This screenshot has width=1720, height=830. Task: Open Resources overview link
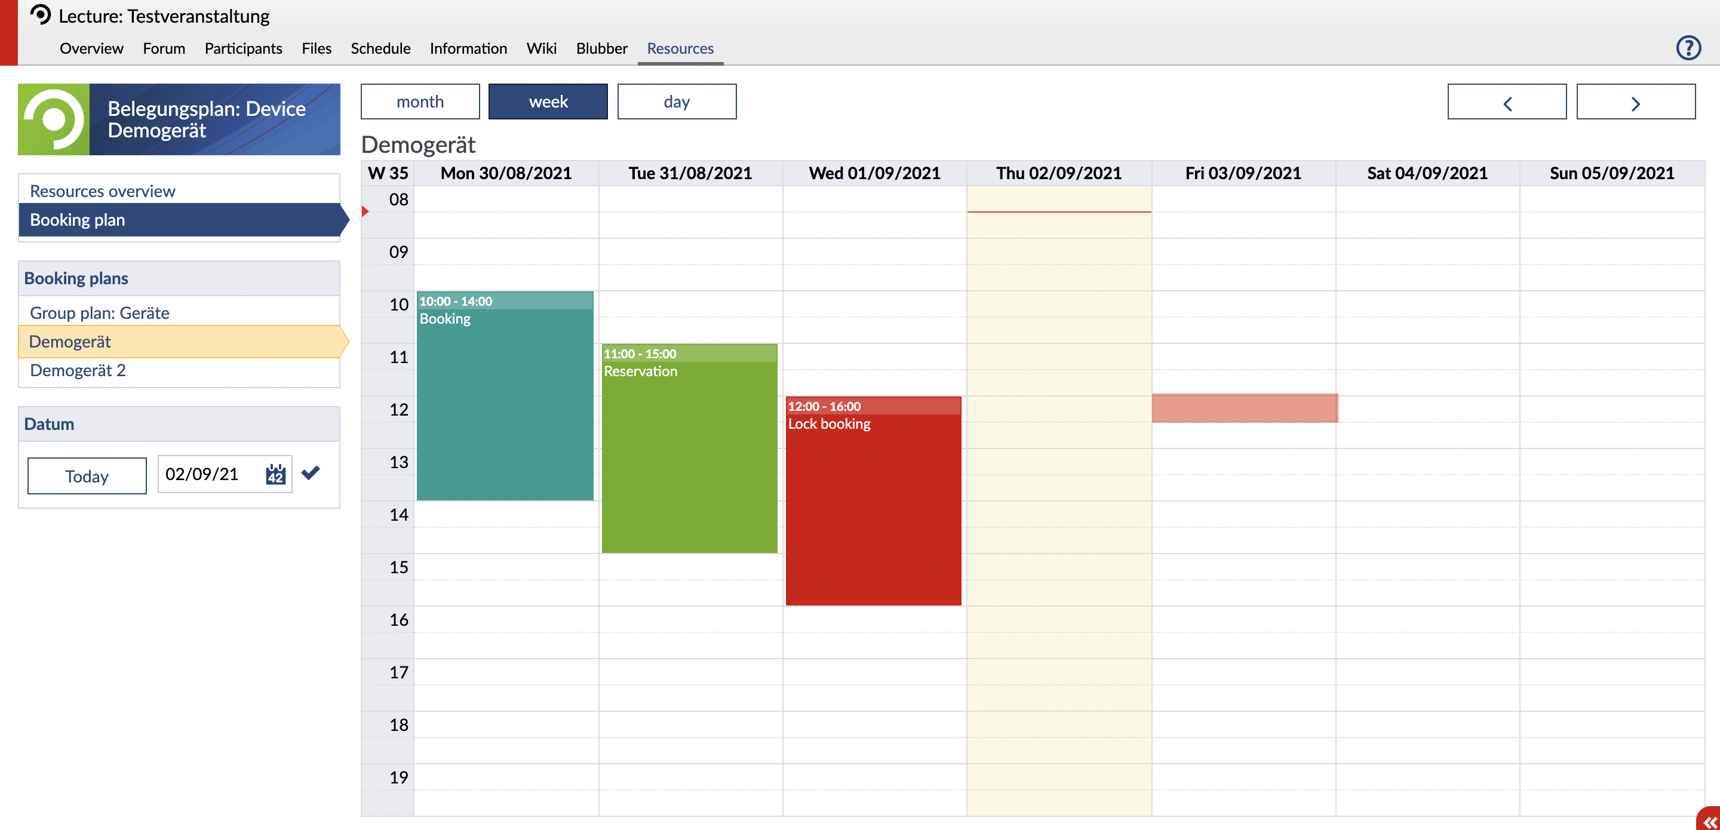tap(103, 191)
